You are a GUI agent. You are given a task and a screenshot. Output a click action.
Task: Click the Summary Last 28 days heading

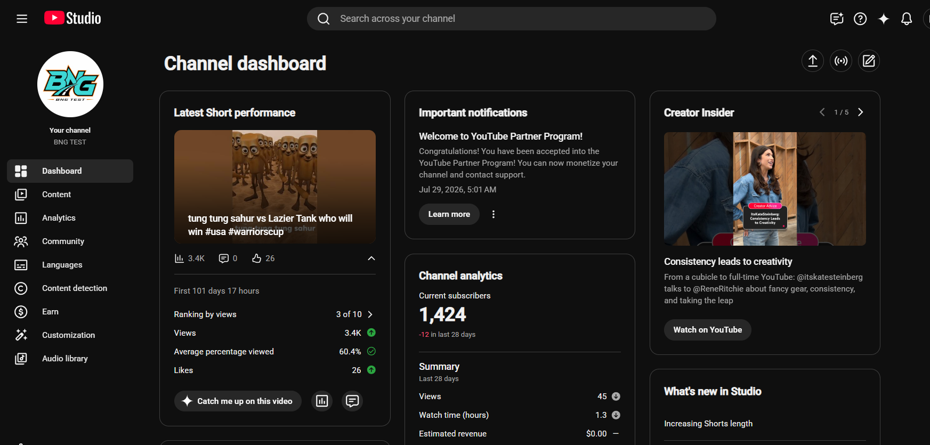(439, 372)
